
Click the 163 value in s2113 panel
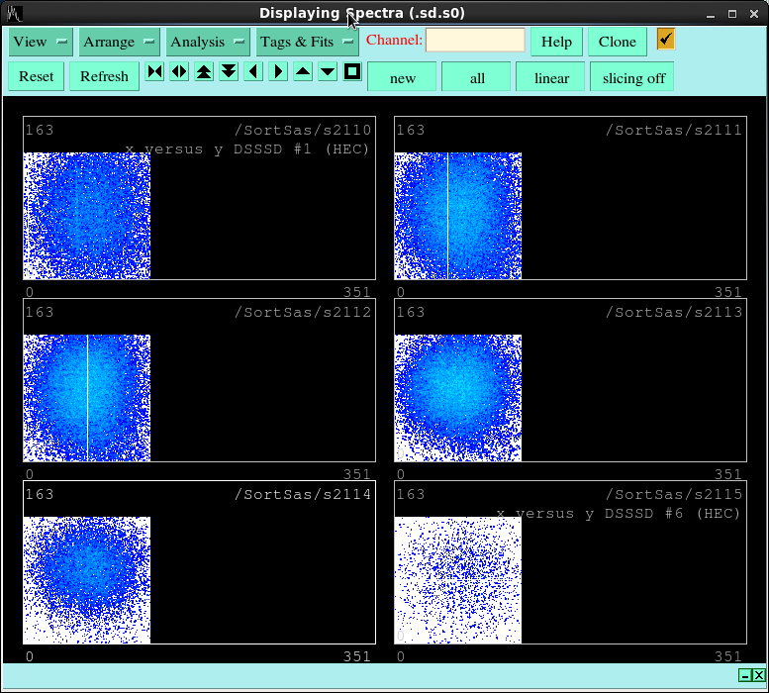411,312
